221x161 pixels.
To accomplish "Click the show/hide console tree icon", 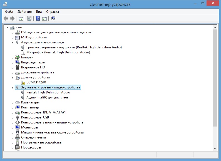I will 21,19.
